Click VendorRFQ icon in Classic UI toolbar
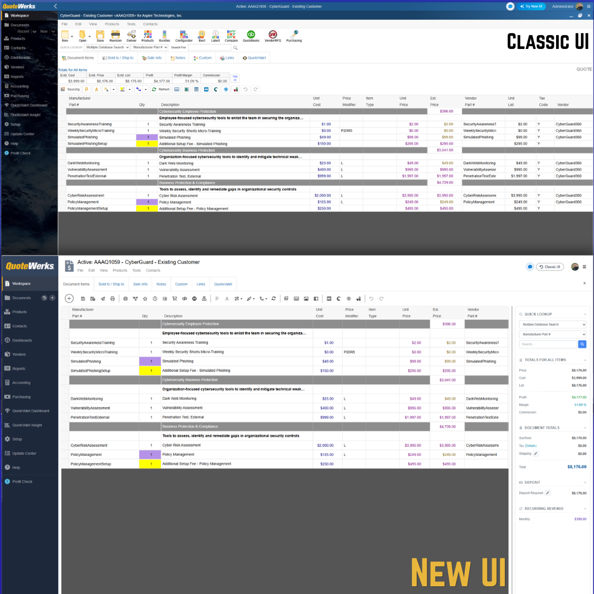 point(273,36)
